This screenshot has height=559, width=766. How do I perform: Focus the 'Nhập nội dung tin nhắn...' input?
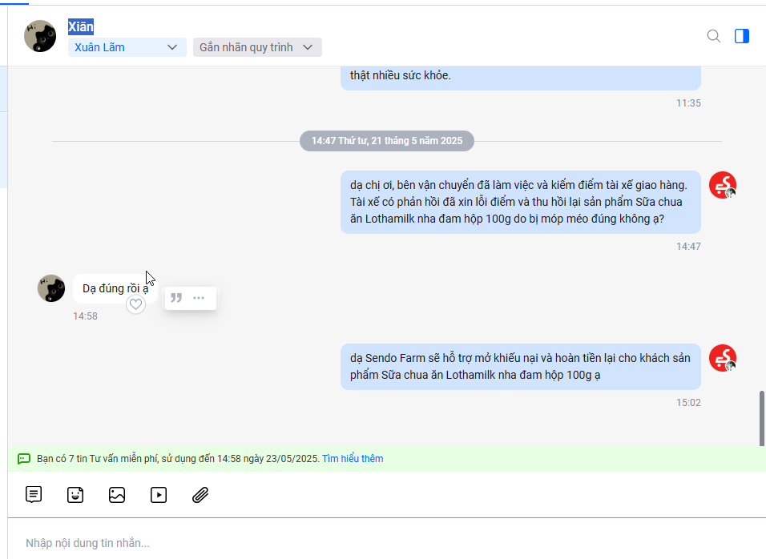click(x=386, y=543)
